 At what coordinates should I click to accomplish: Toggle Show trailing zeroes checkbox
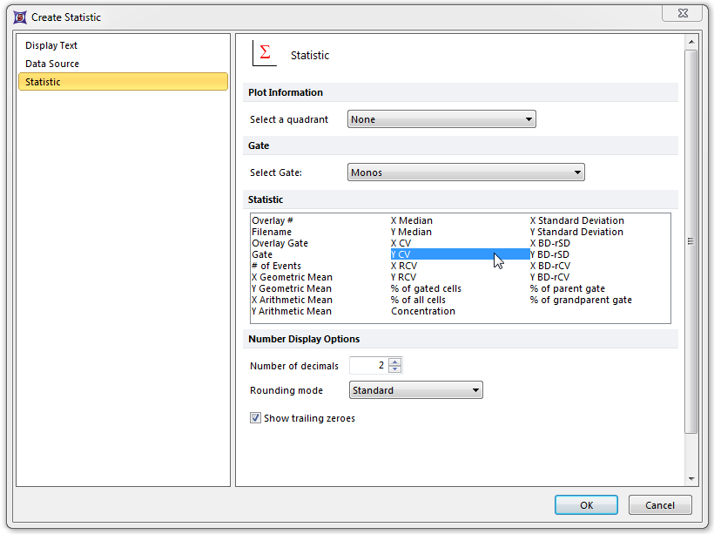pyautogui.click(x=256, y=418)
